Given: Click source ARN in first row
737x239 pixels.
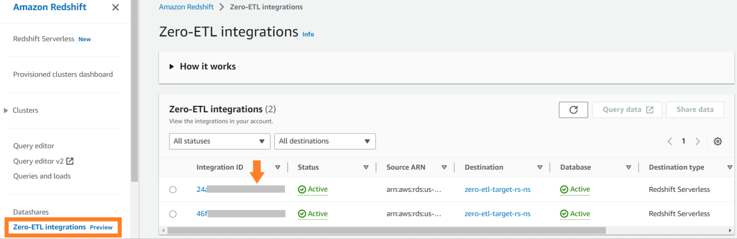Looking at the screenshot, I should pos(414,189).
